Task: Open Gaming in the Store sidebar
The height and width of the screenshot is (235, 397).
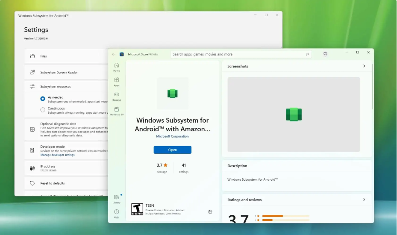Action: [117, 97]
